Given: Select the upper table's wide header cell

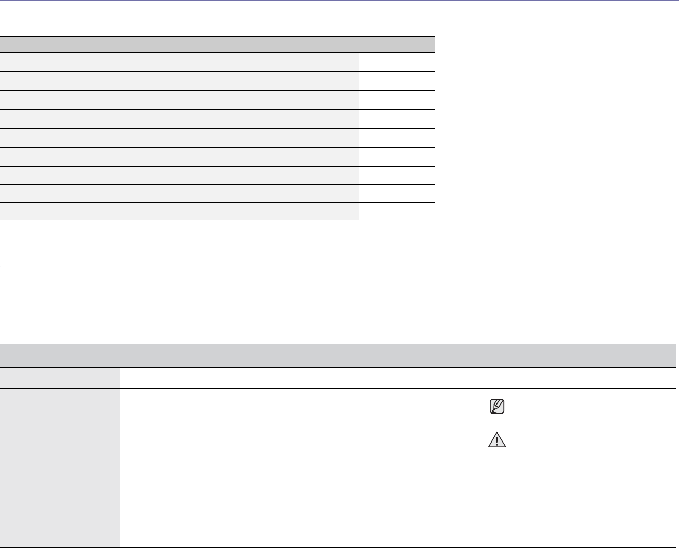Looking at the screenshot, I should pyautogui.click(x=179, y=44).
